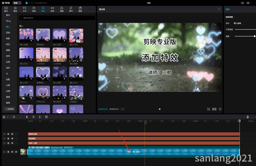
Task: Download the 爱心方块 effect via its arrow icon
Action: tap(31, 79)
